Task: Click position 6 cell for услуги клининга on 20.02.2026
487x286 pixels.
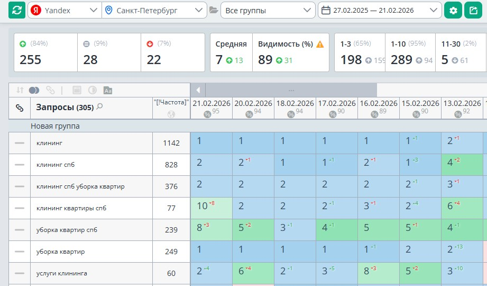Action: [x=253, y=273]
